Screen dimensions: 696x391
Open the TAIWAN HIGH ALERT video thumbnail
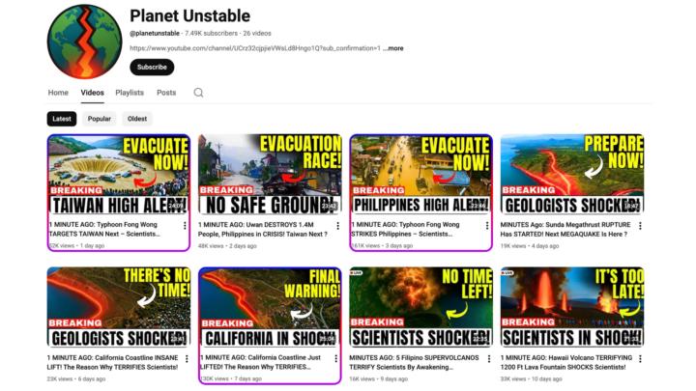coord(119,175)
